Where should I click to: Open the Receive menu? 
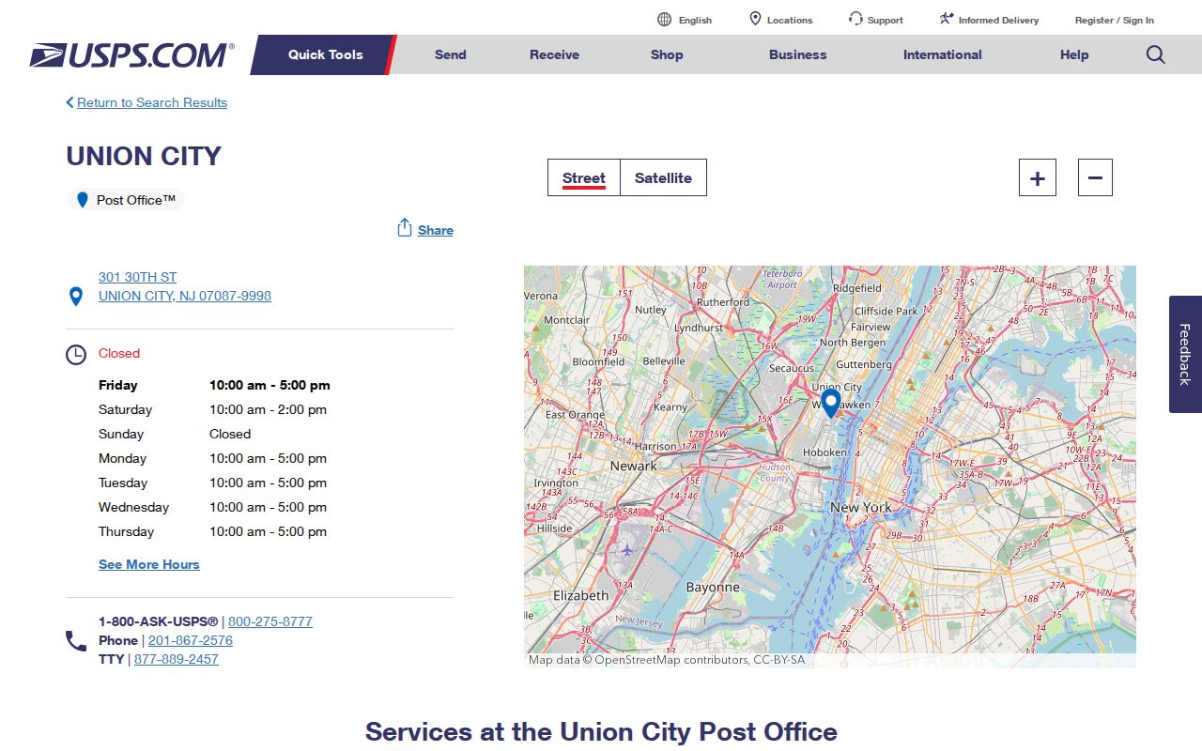pyautogui.click(x=554, y=54)
